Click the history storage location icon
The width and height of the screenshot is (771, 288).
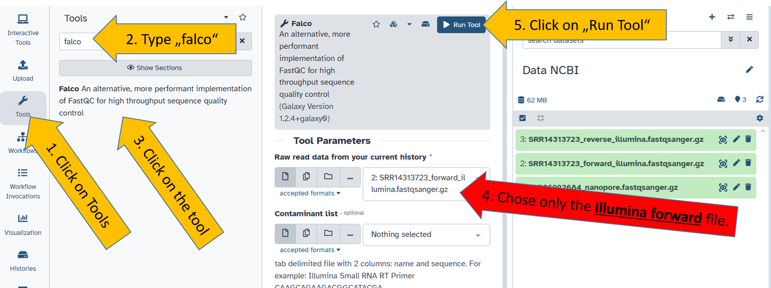point(721,100)
